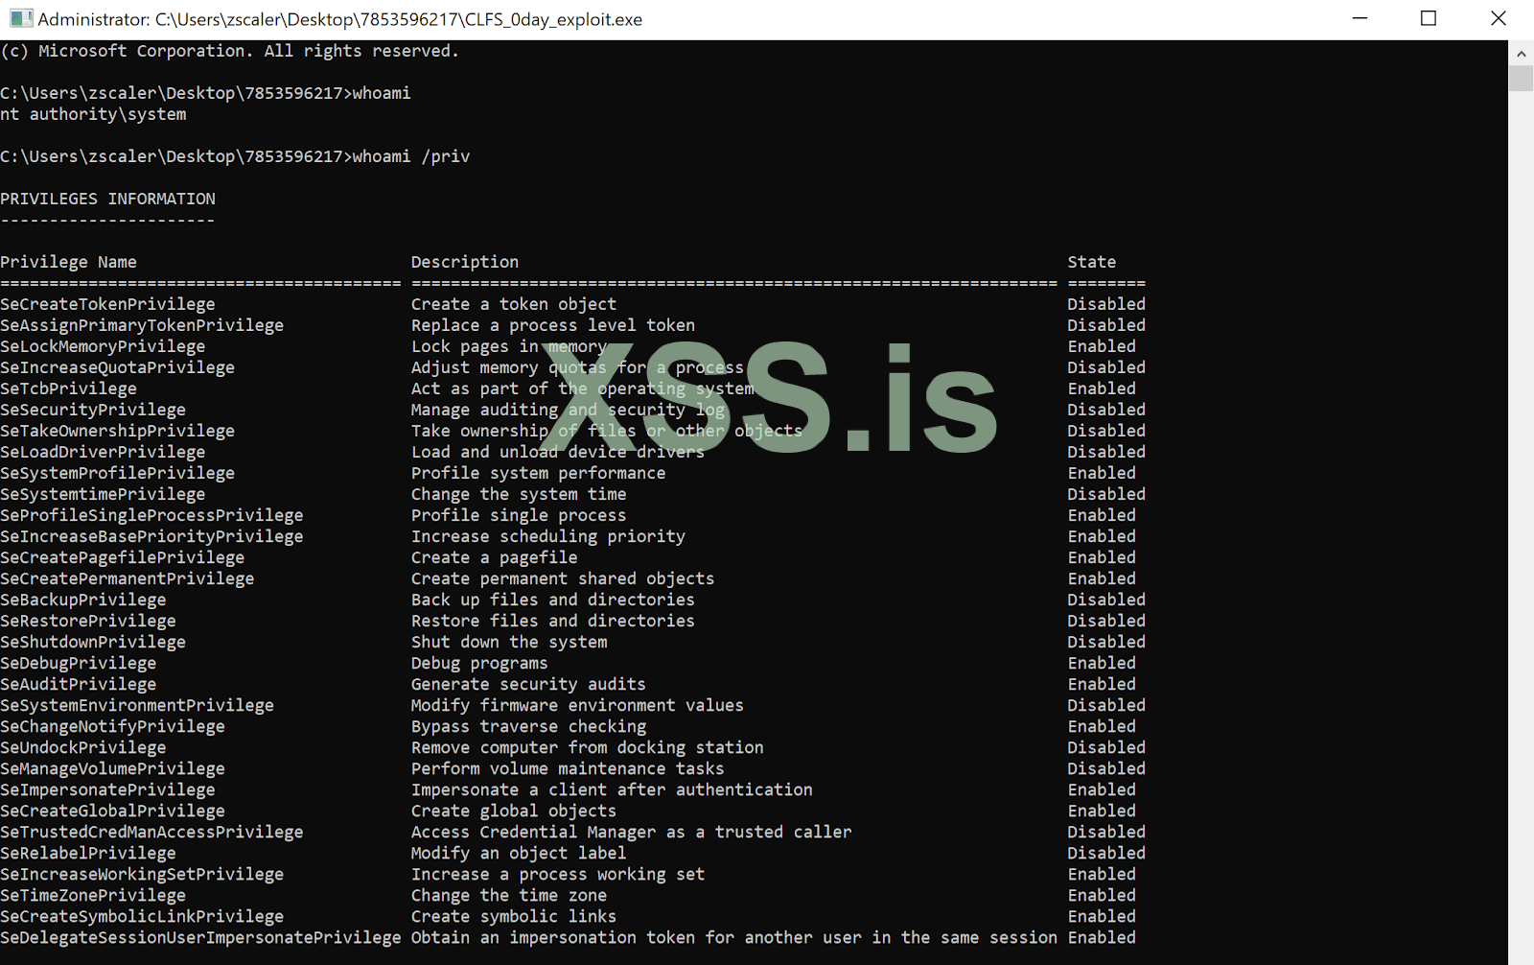Click the "Debug programs" description
Screen dimensions: 1534x965
click(x=479, y=663)
